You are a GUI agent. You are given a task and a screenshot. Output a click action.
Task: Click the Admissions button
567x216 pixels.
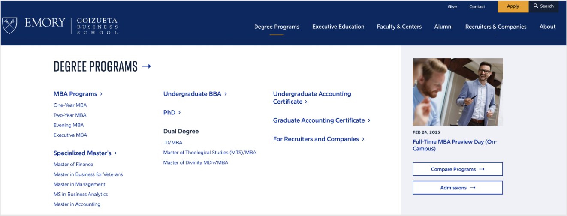[458, 188]
